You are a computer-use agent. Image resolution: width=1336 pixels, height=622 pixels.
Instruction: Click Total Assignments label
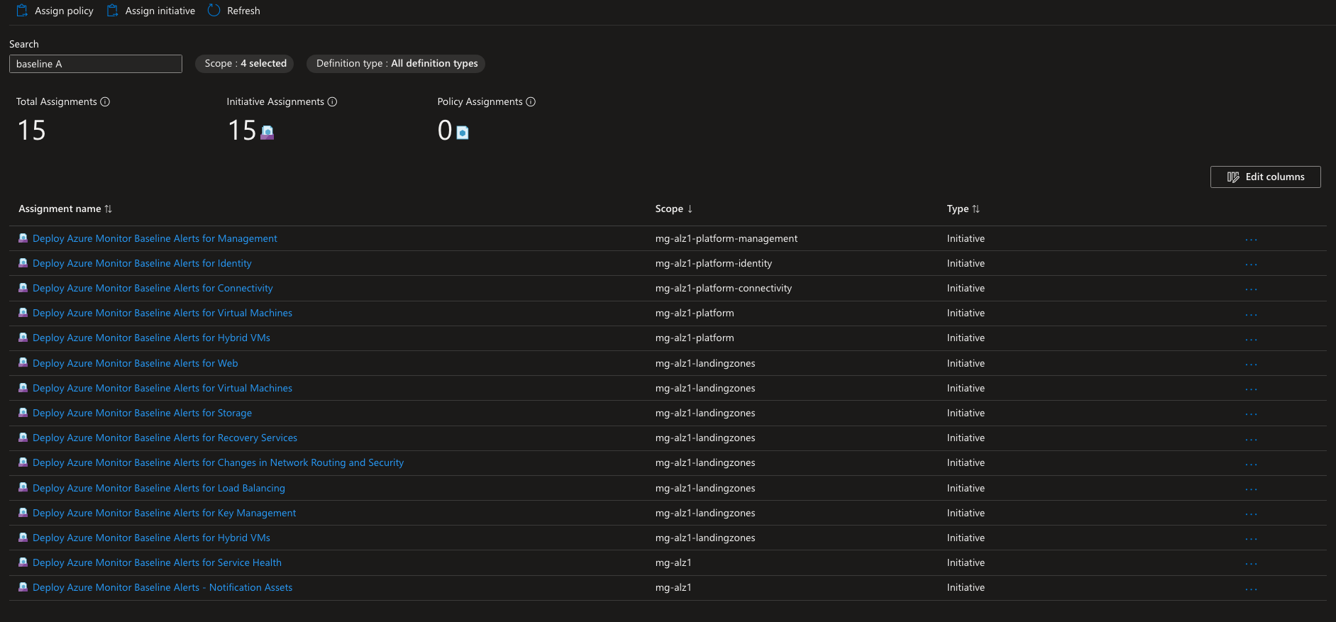[x=57, y=101]
